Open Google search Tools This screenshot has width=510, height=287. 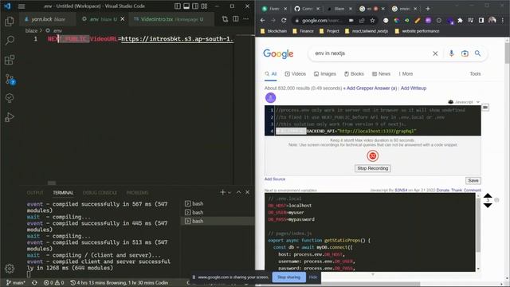475,74
